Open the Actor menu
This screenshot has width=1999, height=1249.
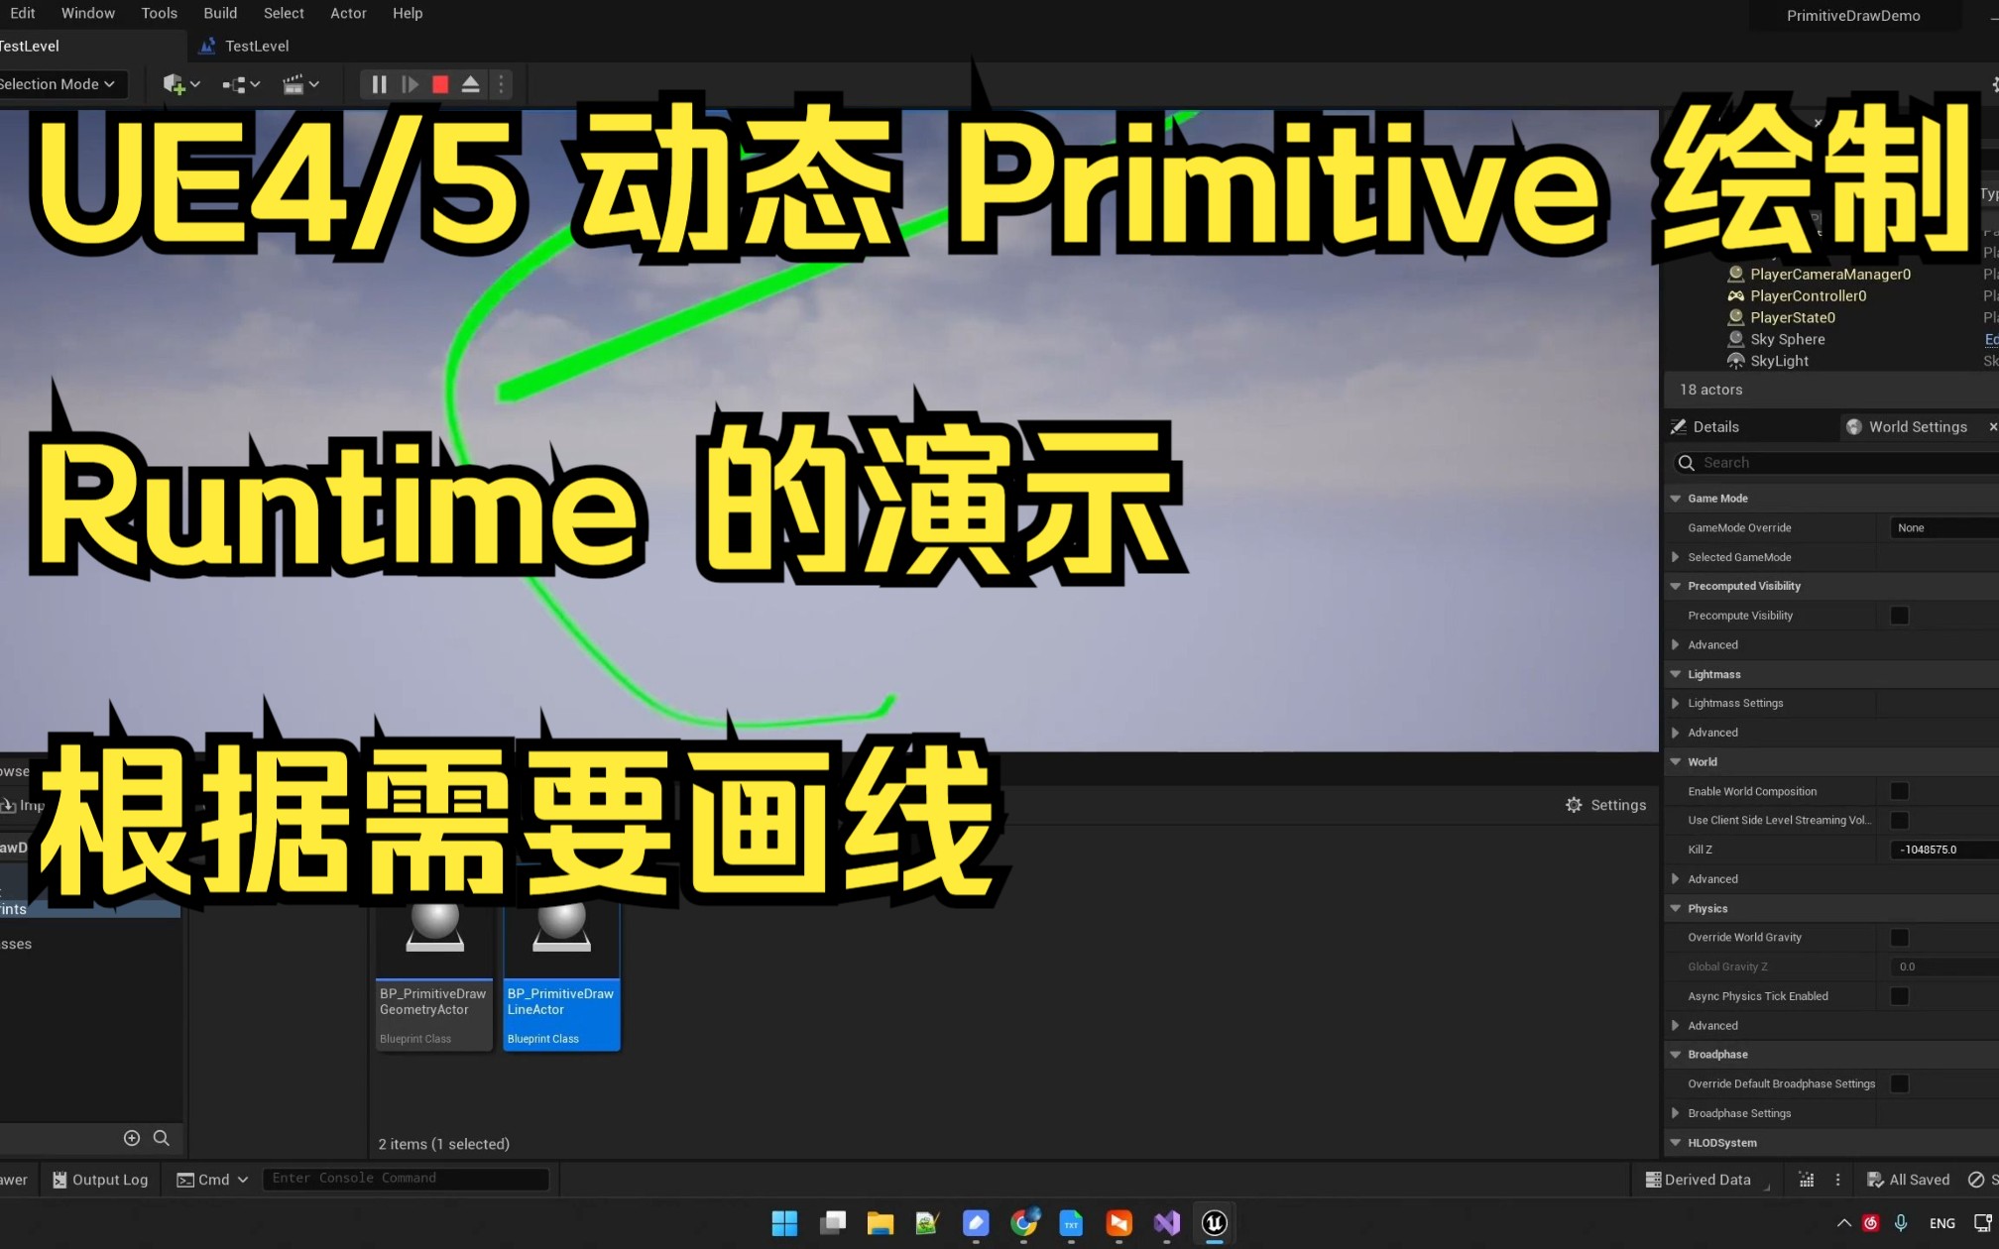[348, 13]
